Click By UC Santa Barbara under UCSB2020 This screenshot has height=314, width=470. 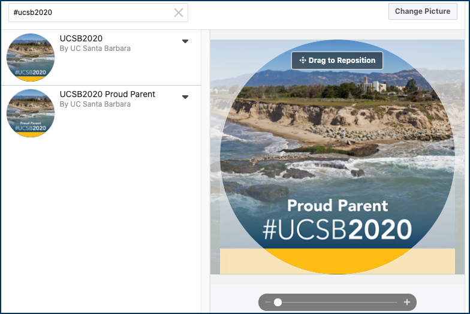(x=95, y=48)
